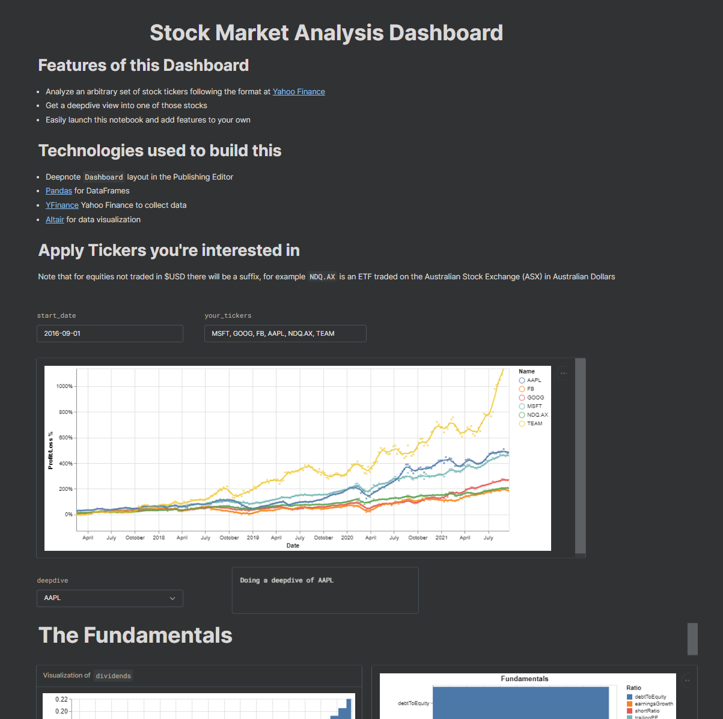The height and width of the screenshot is (719, 723).
Task: Click the FB legend circle marker
Action: click(x=522, y=389)
